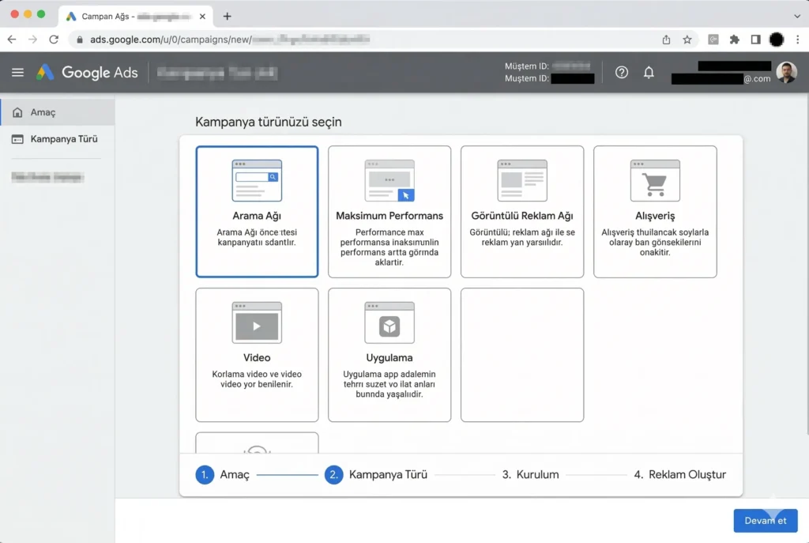Choose the Maksimum Performans campaign type
Viewport: 809px width, 543px height.
coord(389,211)
